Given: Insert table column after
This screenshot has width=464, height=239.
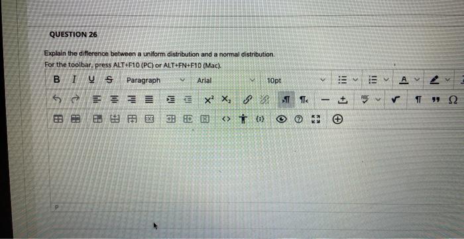Looking at the screenshot, I should [188, 119].
